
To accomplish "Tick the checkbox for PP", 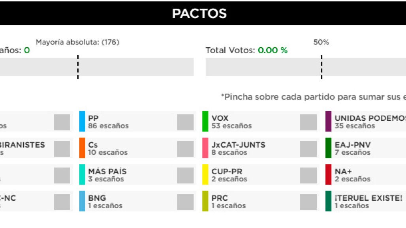I will (185, 122).
